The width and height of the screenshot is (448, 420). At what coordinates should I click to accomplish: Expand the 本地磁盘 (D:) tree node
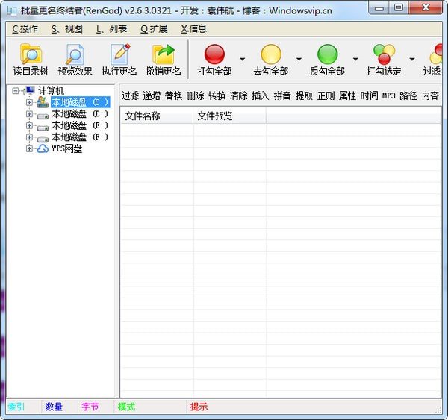[29, 114]
